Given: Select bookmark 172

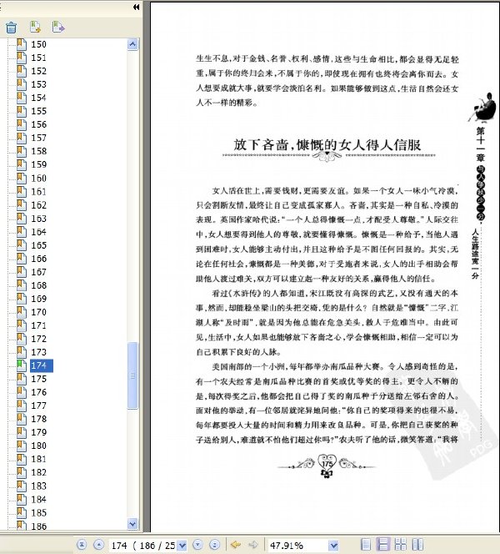Looking at the screenshot, I should (x=38, y=339).
